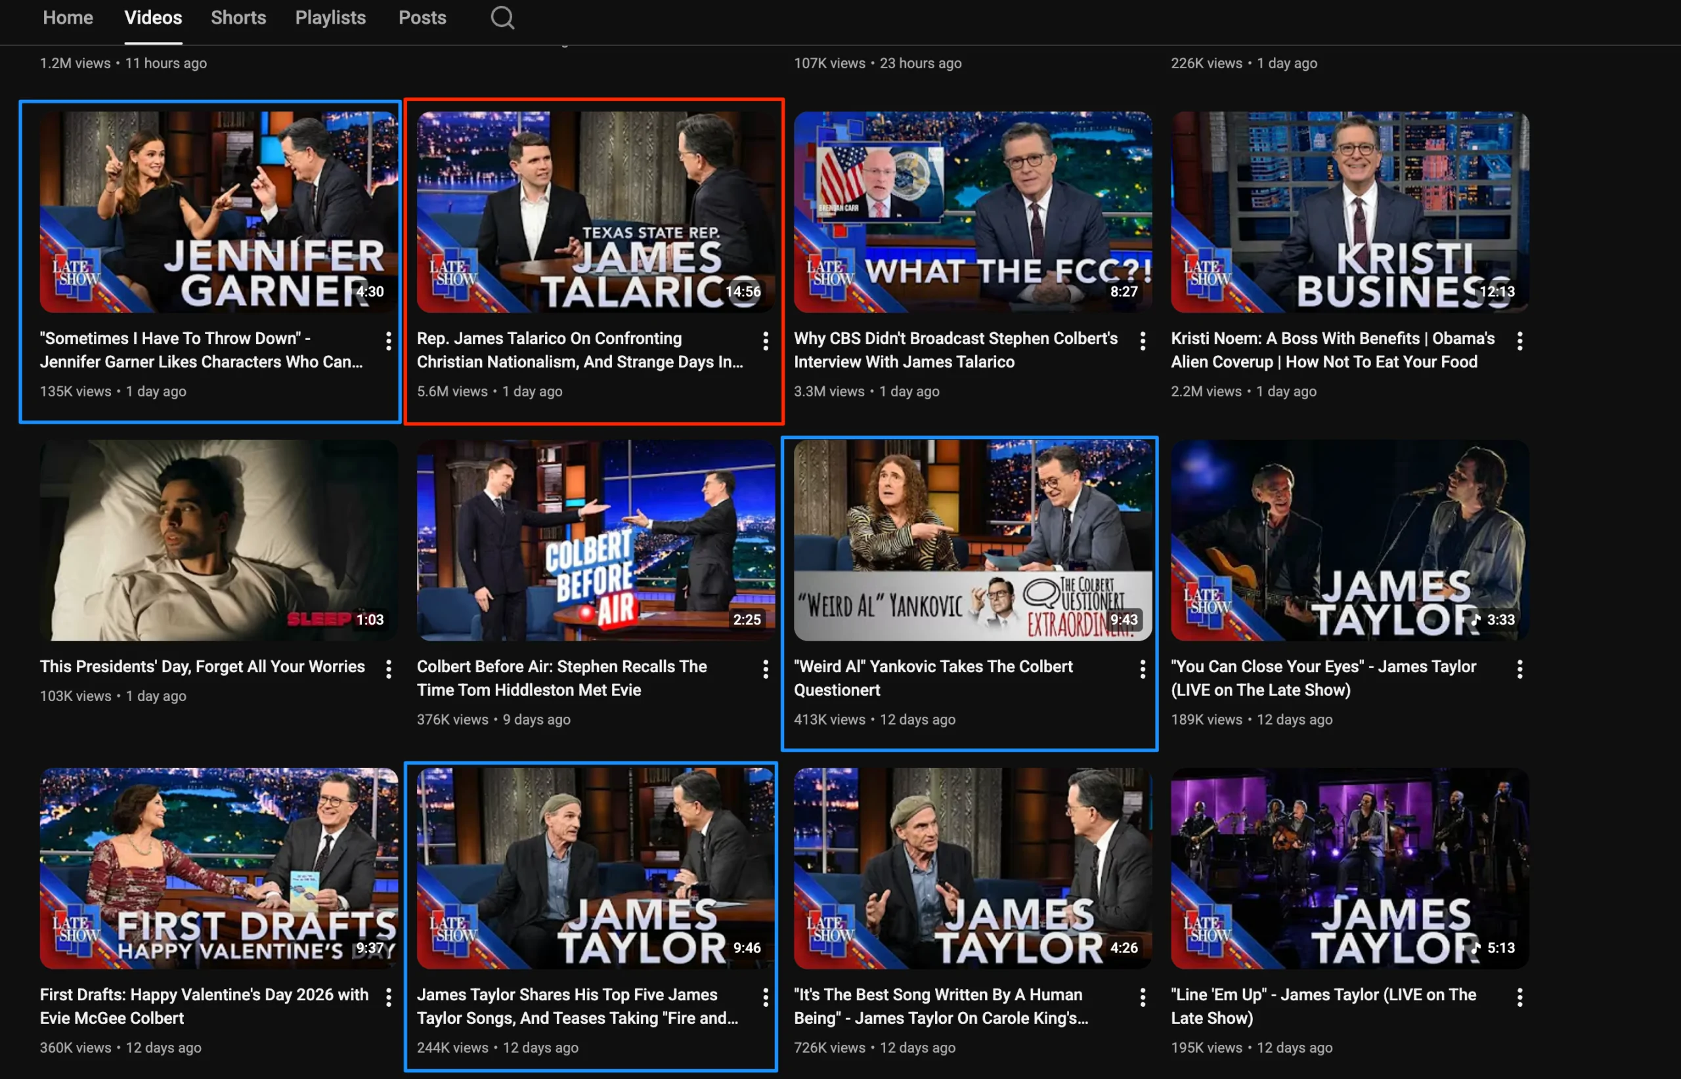Open more options for Colbert Before Air video
The height and width of the screenshot is (1079, 1681).
(766, 669)
